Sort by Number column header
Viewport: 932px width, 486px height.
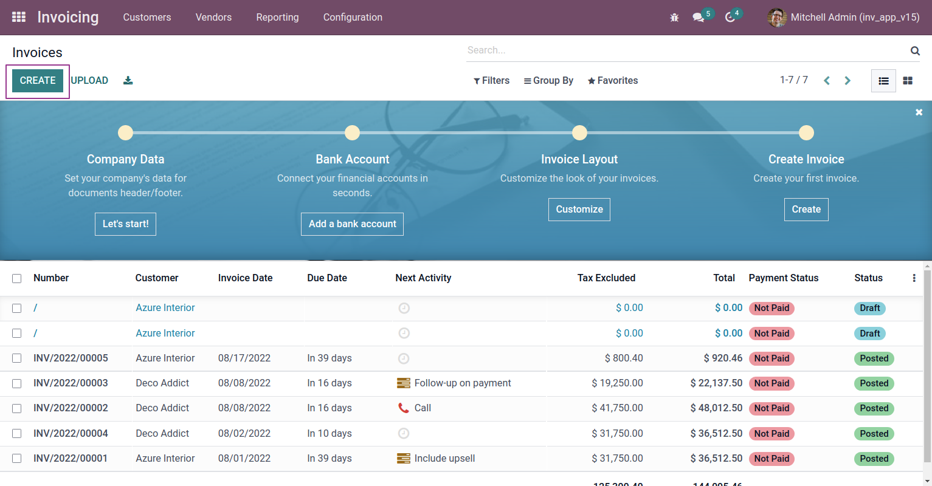point(51,278)
